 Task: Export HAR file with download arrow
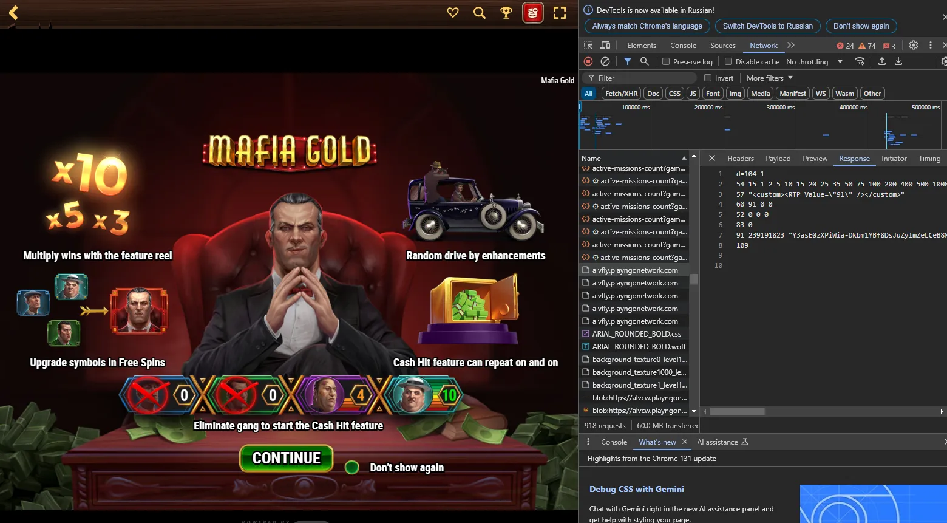click(x=898, y=61)
